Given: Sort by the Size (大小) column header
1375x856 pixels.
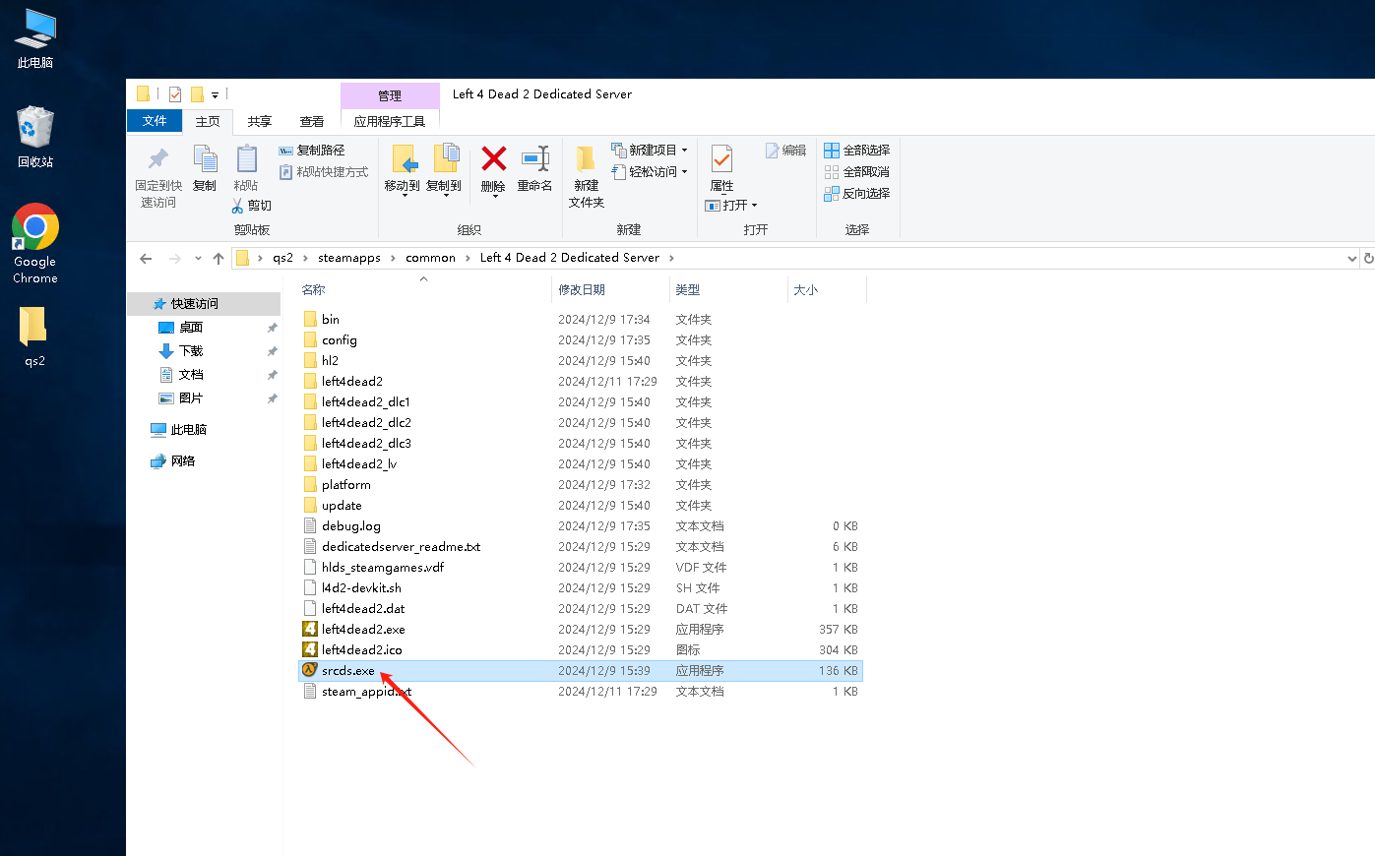Looking at the screenshot, I should (x=827, y=289).
